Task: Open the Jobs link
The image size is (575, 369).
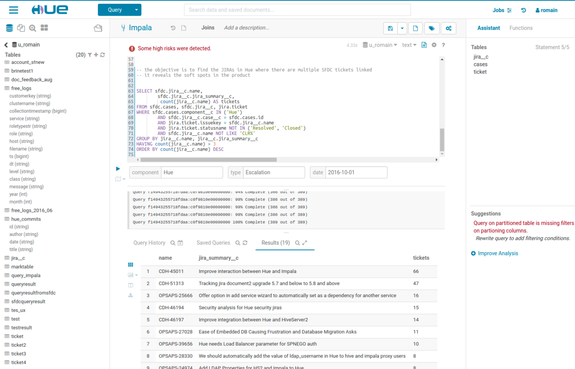Action: coord(502,10)
